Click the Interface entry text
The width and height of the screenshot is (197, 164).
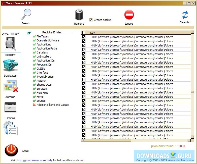pyautogui.click(x=42, y=73)
